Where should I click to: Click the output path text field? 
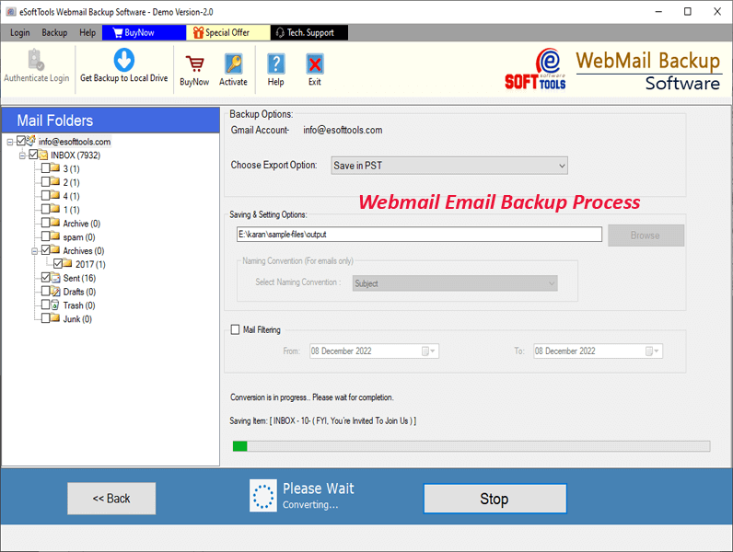click(418, 235)
